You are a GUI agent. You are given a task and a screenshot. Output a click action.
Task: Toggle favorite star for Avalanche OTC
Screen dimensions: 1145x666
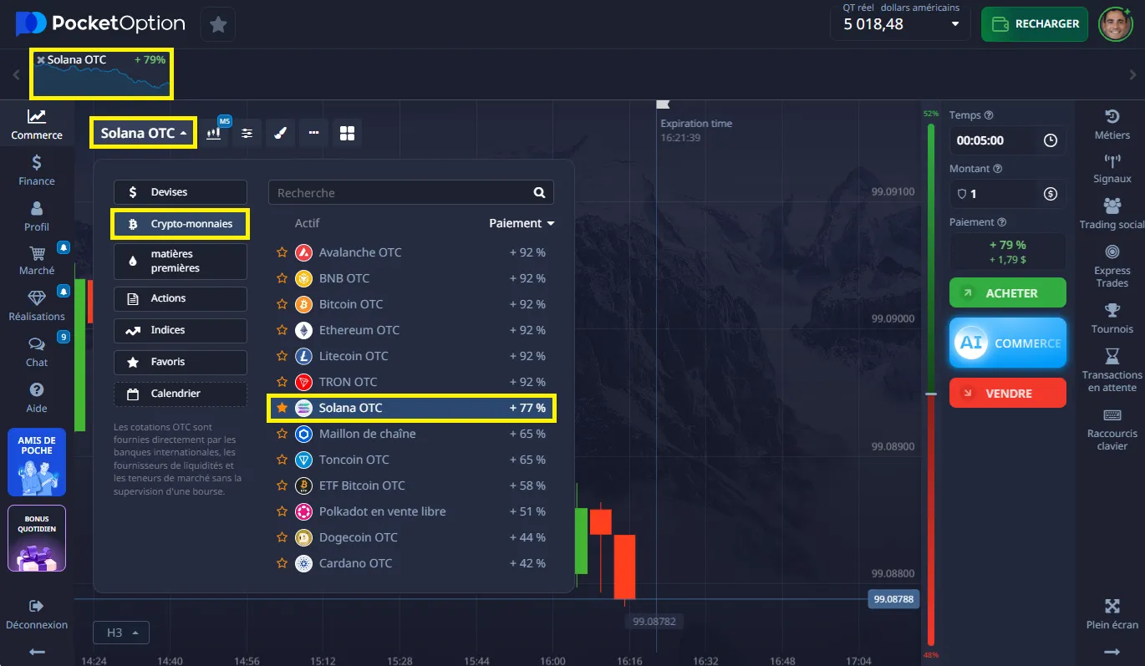tap(282, 252)
